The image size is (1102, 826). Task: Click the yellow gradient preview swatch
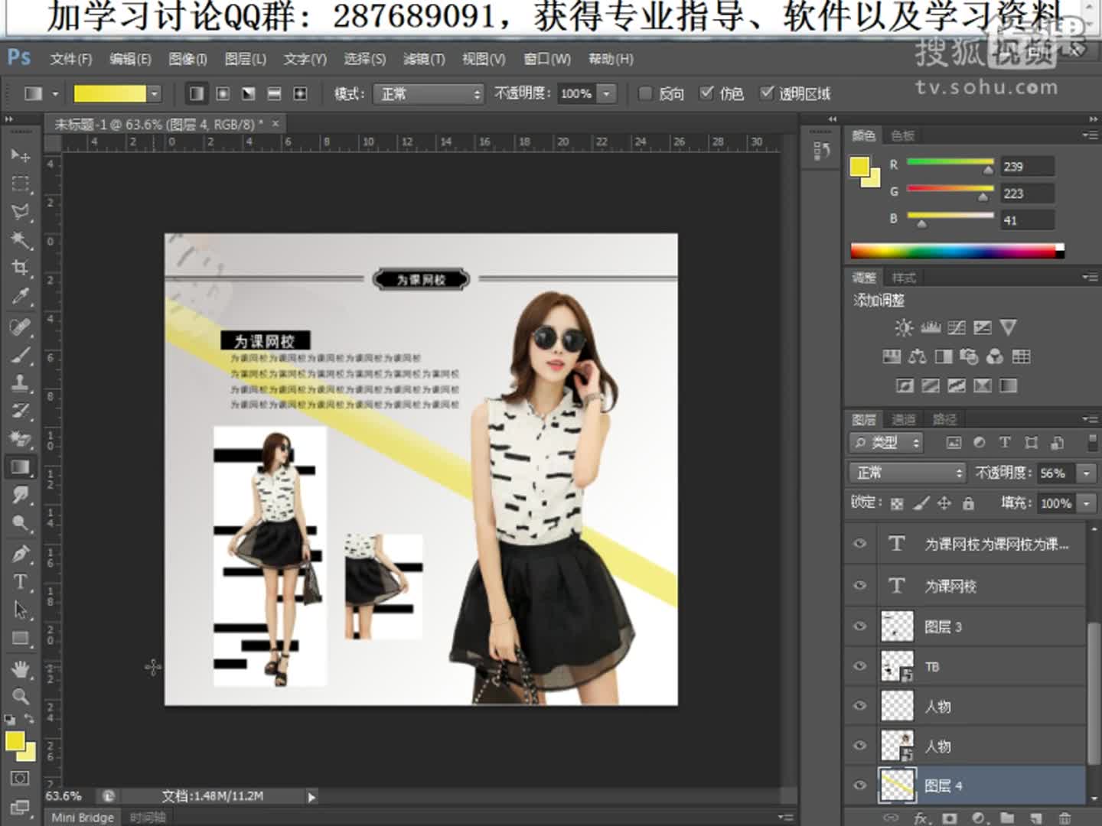[109, 93]
